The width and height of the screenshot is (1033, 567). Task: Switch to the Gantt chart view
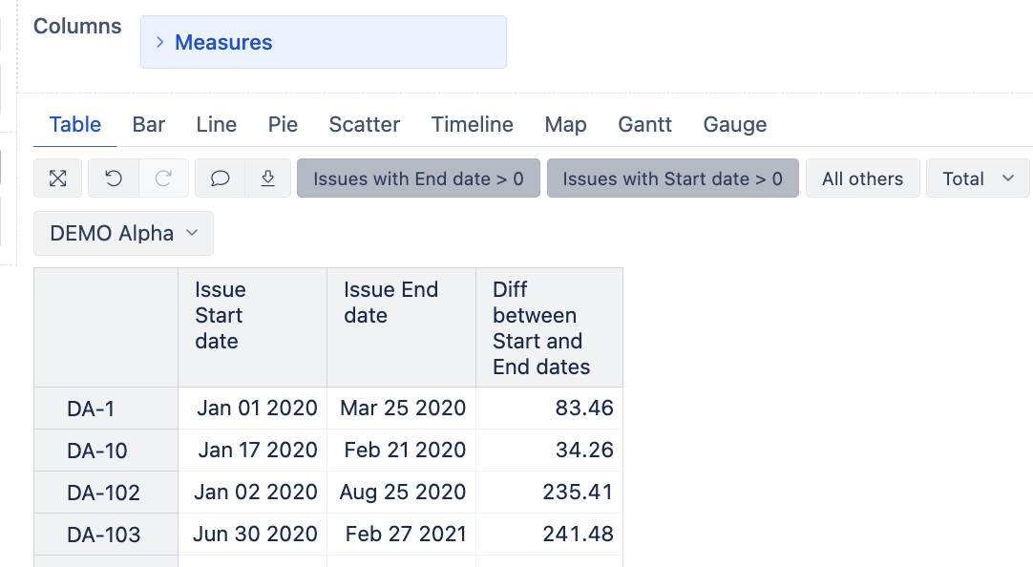click(x=644, y=124)
